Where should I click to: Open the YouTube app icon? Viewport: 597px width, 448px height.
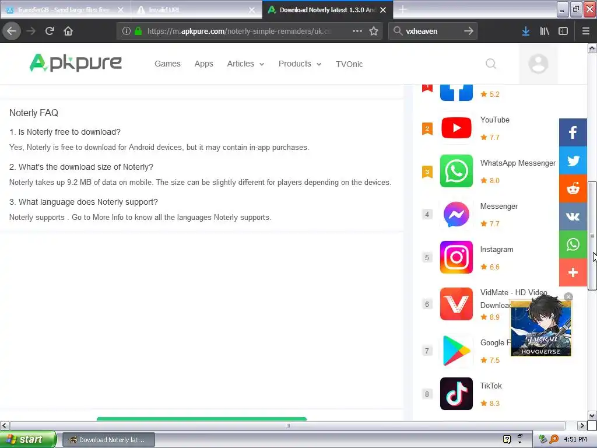456,128
